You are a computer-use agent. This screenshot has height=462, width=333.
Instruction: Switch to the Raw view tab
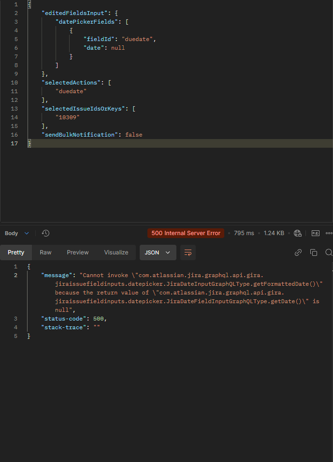[x=45, y=252]
